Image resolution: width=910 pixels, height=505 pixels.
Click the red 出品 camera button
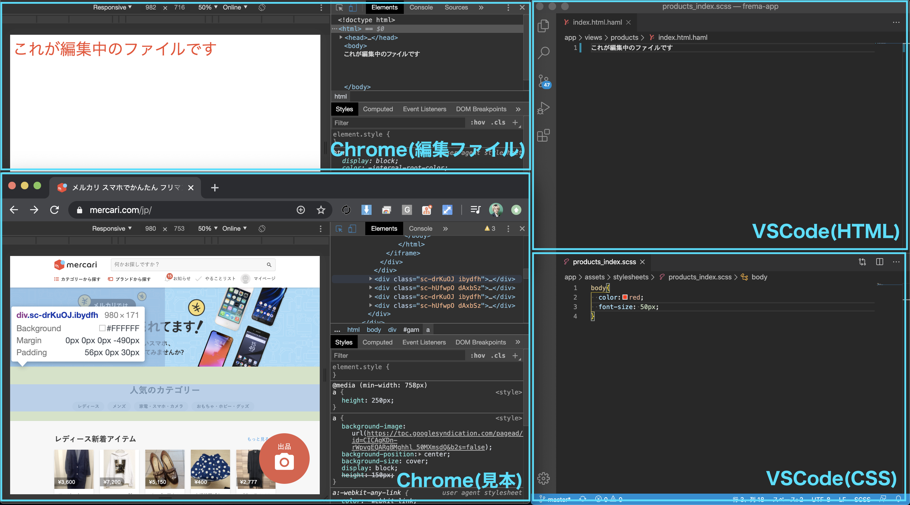[284, 458]
